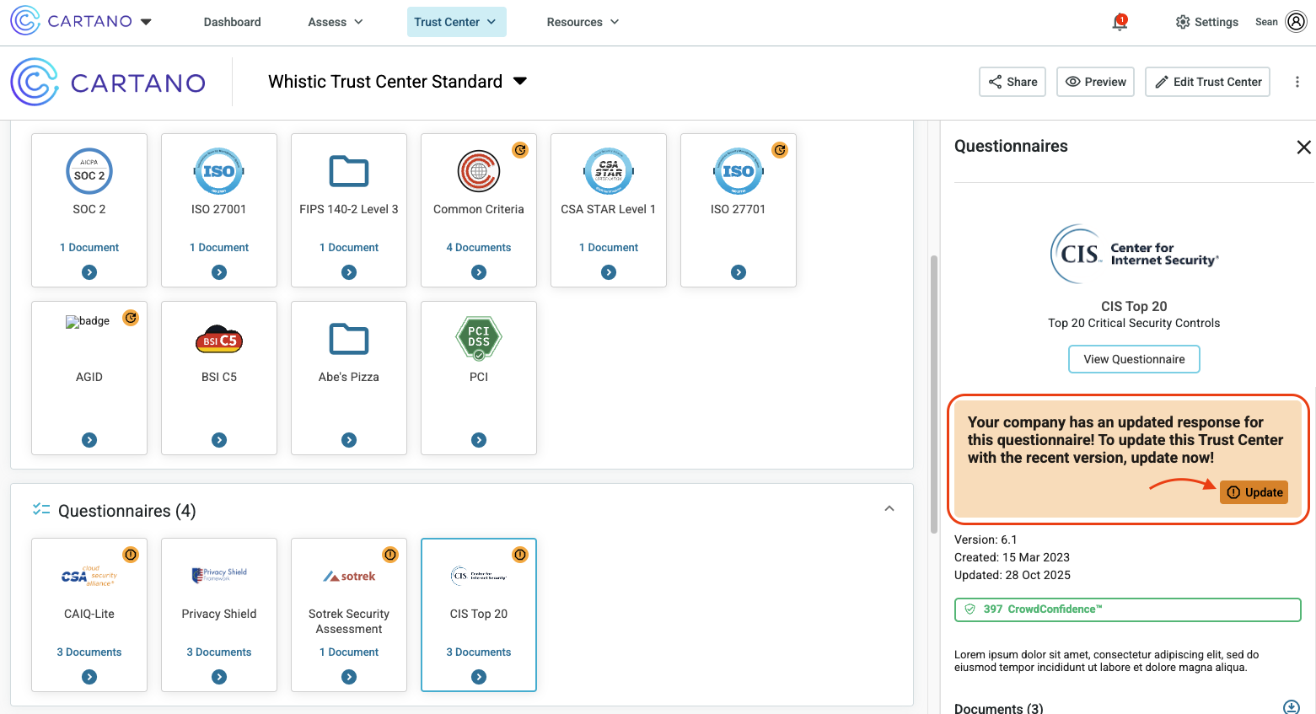Click the Common Criteria update badge

pos(520,150)
